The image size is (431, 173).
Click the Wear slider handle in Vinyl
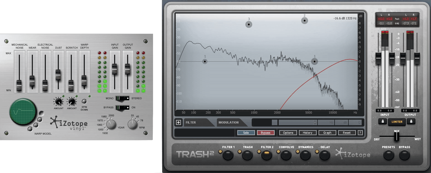click(x=32, y=81)
